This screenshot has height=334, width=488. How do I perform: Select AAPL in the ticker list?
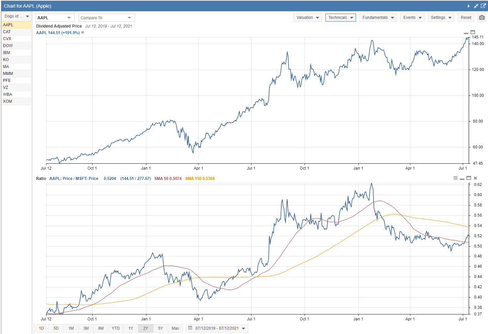(16, 25)
